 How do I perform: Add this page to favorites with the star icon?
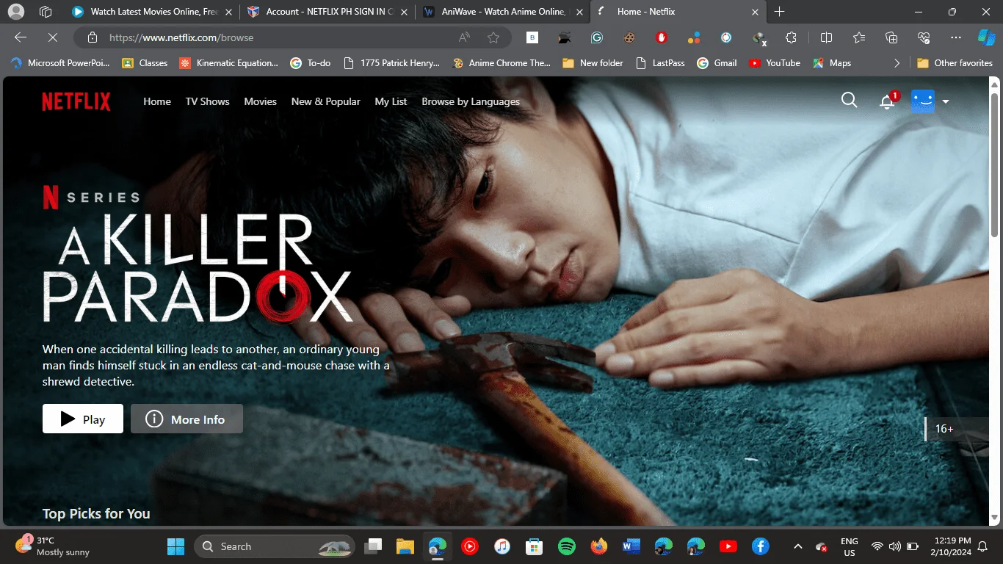point(493,37)
